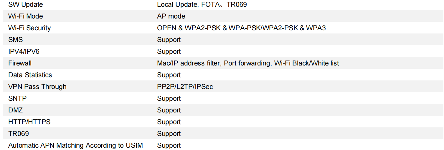Select the 'Local Update, FOTA, TR069' text
The image size is (444, 150).
click(x=202, y=5)
